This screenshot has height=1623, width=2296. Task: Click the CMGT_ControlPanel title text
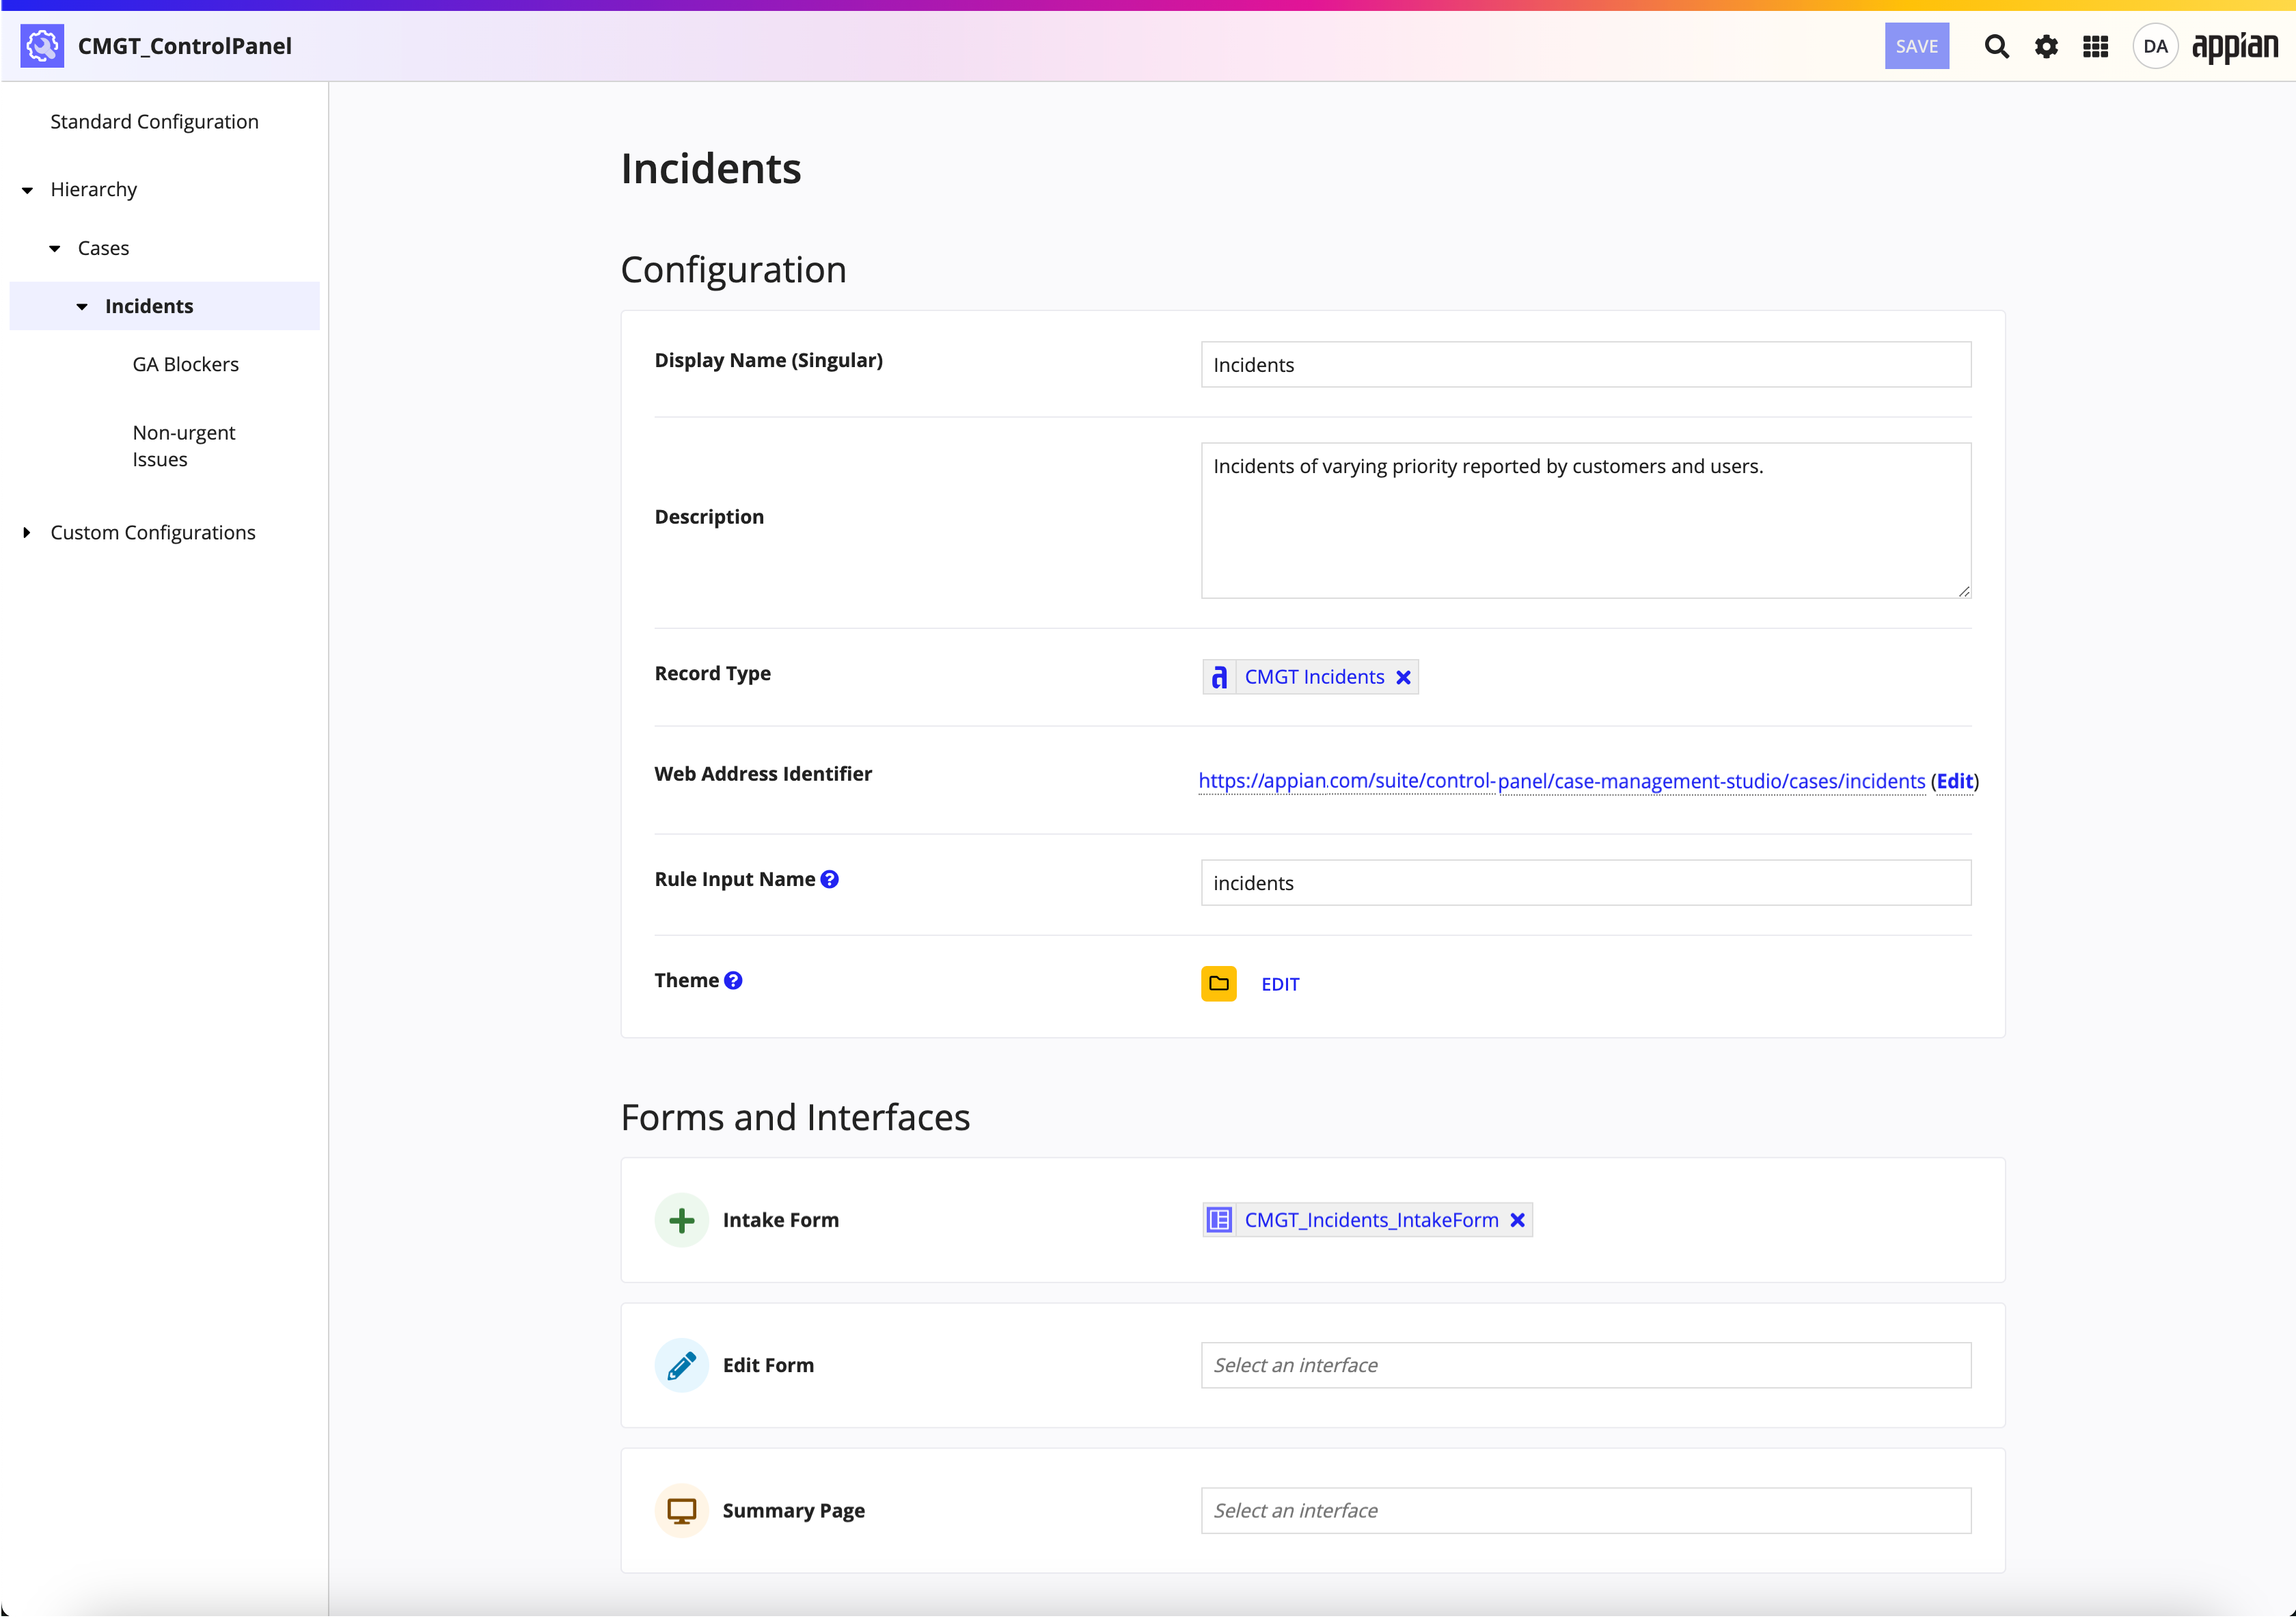point(185,46)
